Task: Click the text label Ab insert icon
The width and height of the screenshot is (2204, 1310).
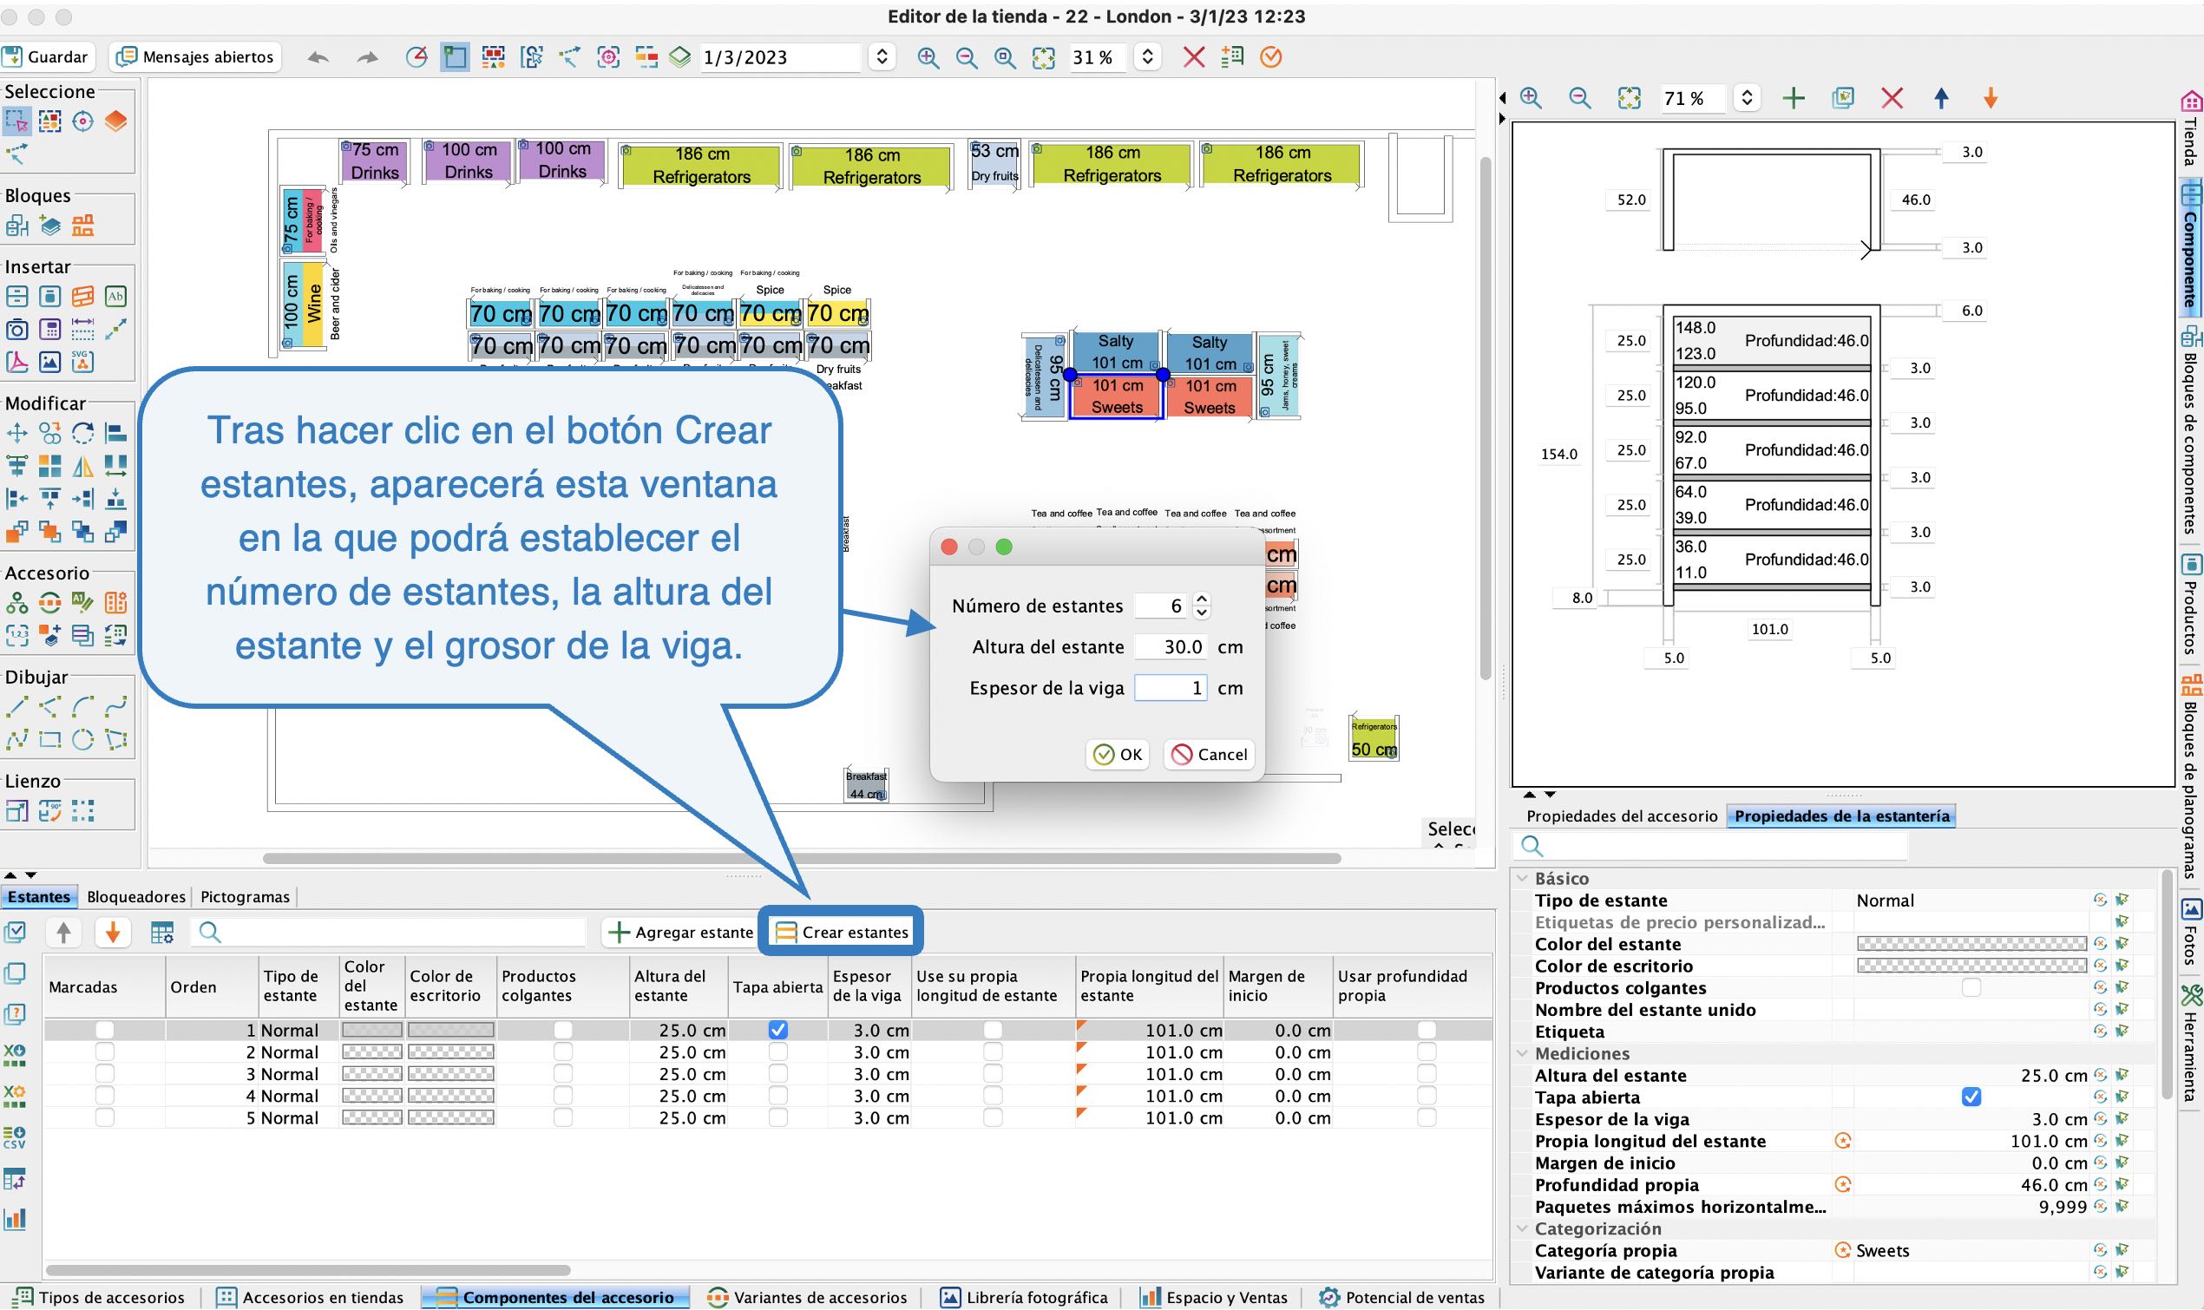Action: click(x=115, y=297)
